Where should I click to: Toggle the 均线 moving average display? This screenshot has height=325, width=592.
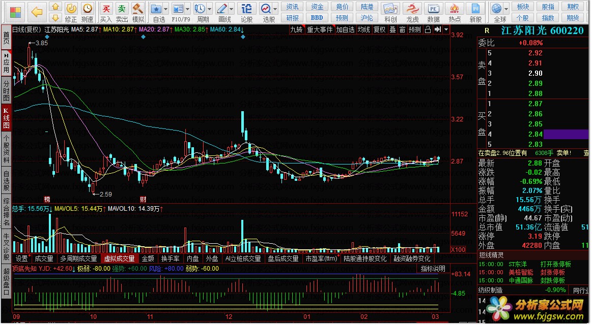click(x=364, y=29)
